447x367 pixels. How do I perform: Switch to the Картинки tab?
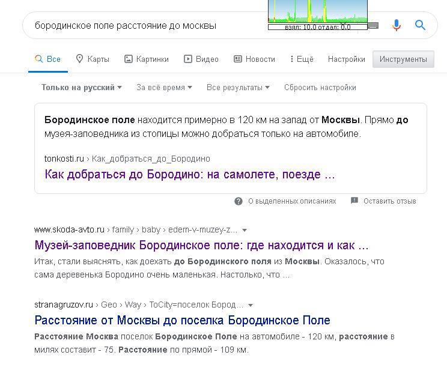click(x=146, y=59)
